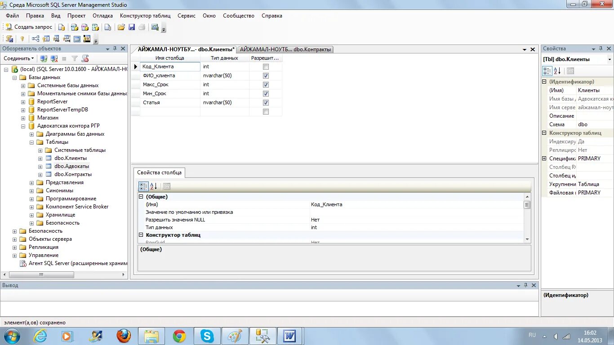
Task: Click the Windows Start button
Action: click(x=11, y=336)
